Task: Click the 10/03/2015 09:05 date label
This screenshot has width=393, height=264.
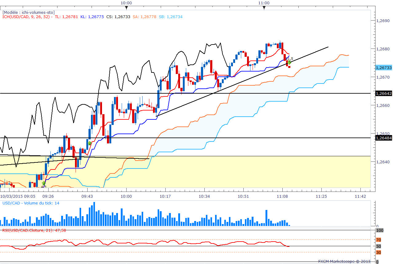Action: click(x=18, y=196)
